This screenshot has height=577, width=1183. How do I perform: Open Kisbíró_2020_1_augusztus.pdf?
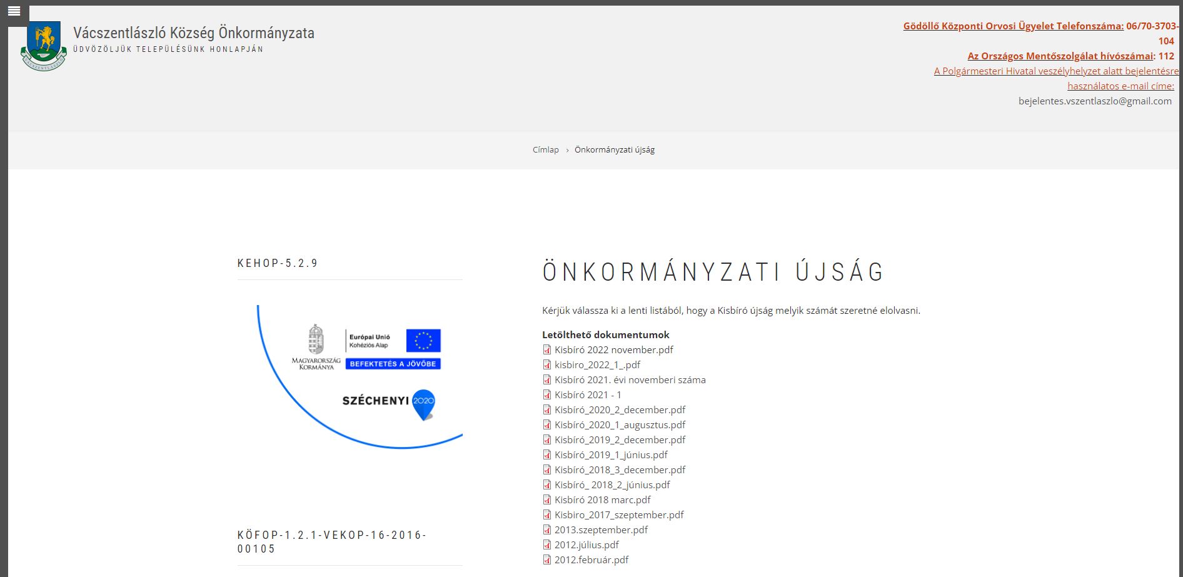click(x=620, y=424)
